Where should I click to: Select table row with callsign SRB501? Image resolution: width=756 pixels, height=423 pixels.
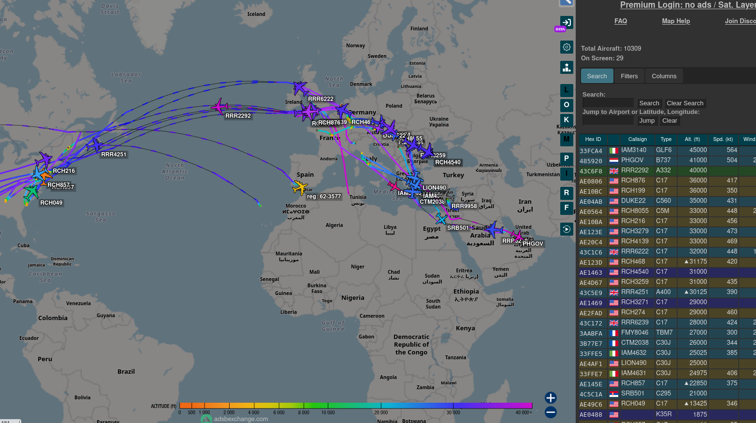click(x=668, y=394)
